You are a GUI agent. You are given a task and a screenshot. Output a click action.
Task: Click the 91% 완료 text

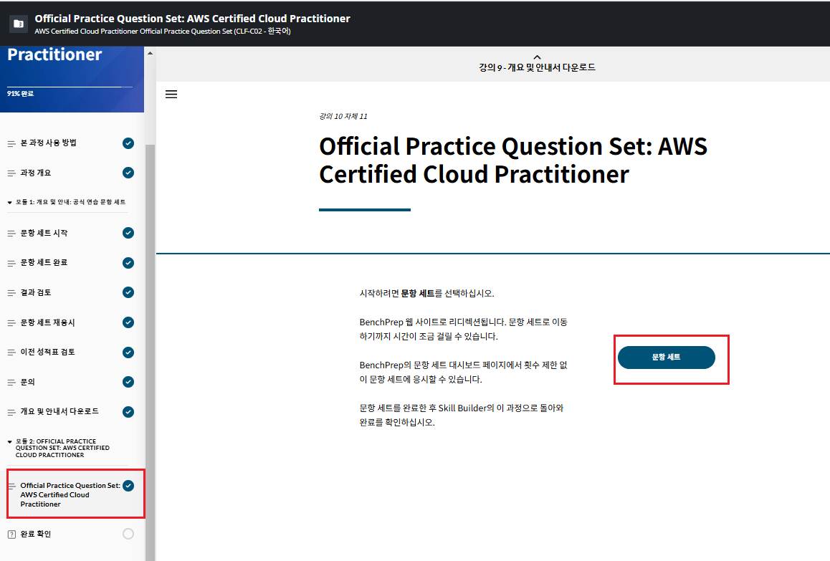coord(20,94)
